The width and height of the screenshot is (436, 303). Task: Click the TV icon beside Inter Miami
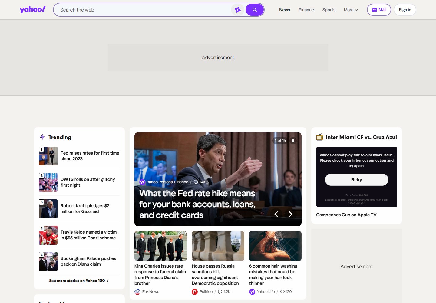point(320,137)
